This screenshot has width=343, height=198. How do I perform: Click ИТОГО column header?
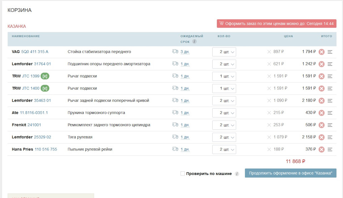pyautogui.click(x=327, y=36)
